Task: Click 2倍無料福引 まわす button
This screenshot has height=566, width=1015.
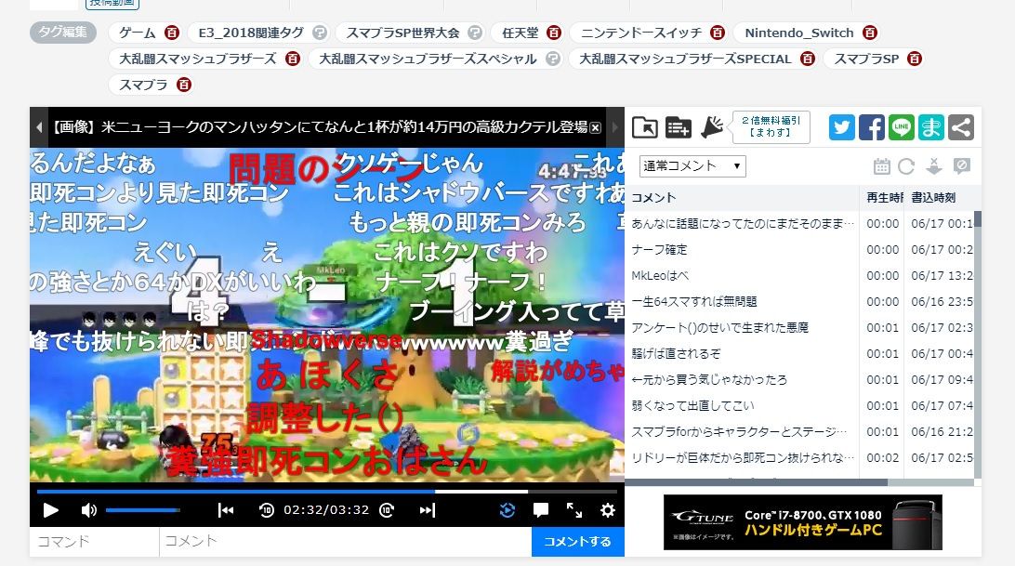Action: click(x=771, y=127)
